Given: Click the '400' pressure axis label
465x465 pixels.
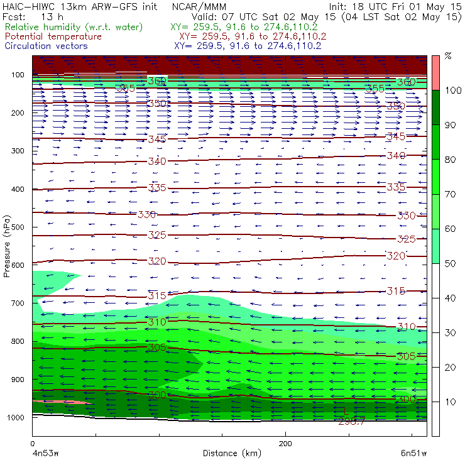Looking at the screenshot, I should point(18,189).
